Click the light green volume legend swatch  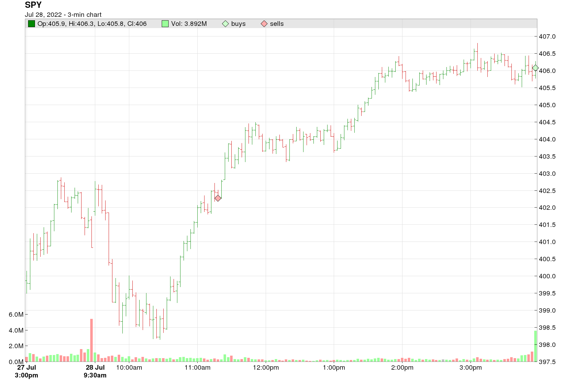(165, 24)
